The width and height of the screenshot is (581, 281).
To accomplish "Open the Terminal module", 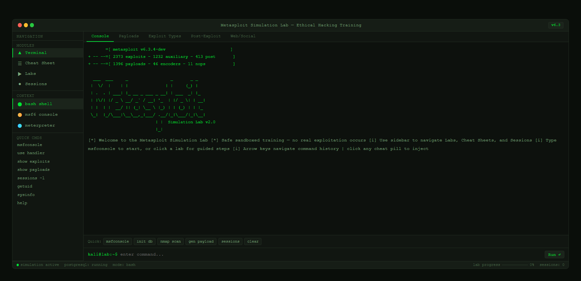I will click(48, 53).
